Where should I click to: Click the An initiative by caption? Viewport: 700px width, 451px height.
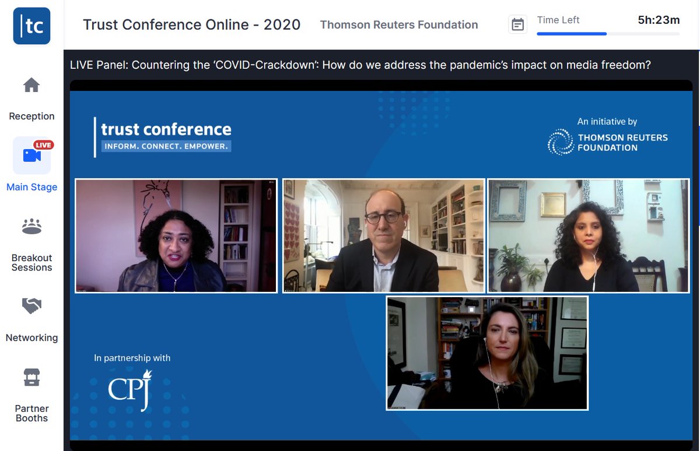coord(607,121)
